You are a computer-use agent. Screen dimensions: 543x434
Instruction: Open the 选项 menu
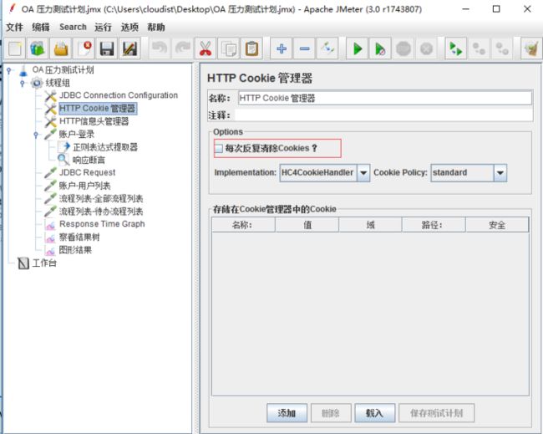click(129, 27)
